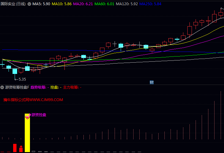The width and height of the screenshot is (224, 153).
Task: Select the tall red bar left of the arrow bar
Action: [x=15, y=148]
